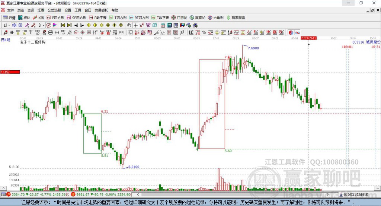The image size is (381, 206).
Task: Open the calendar icon in toolbar
Action: point(163,25)
